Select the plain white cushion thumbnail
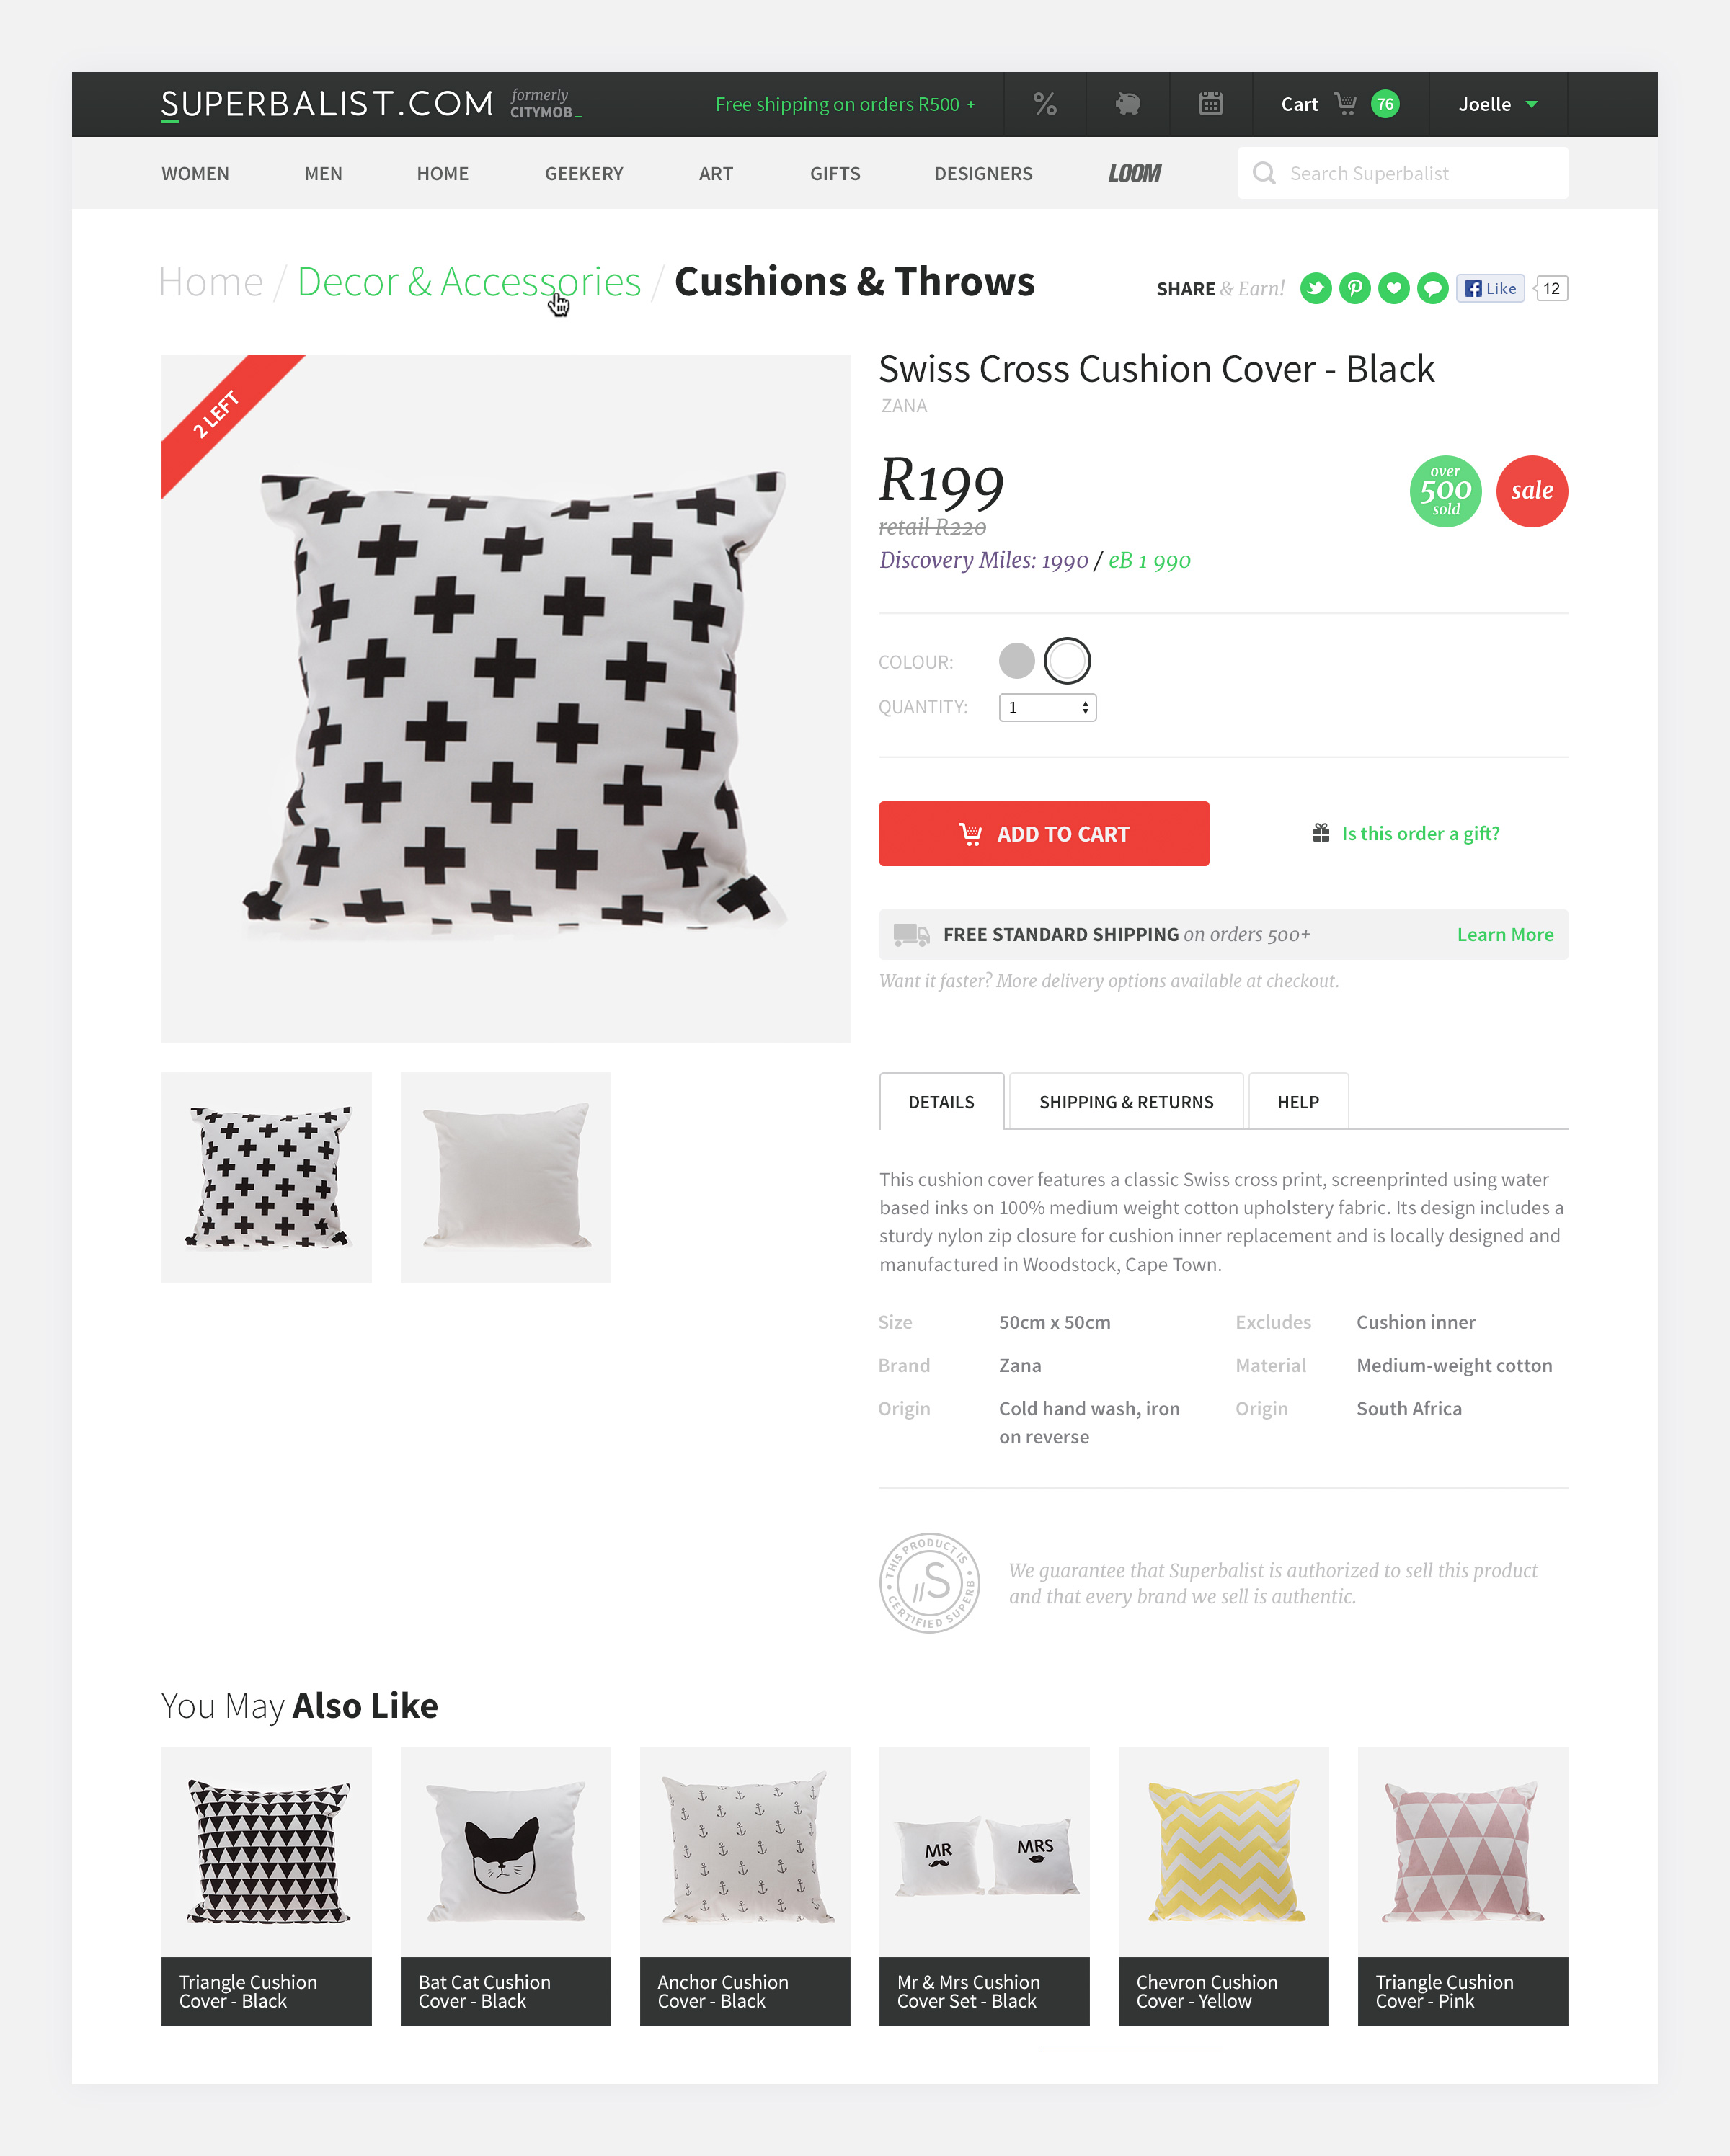The image size is (1730, 2156). coord(505,1178)
